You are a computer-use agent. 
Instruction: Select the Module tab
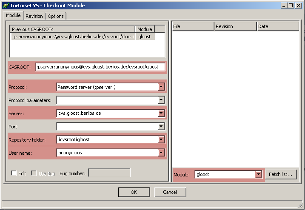(13, 15)
